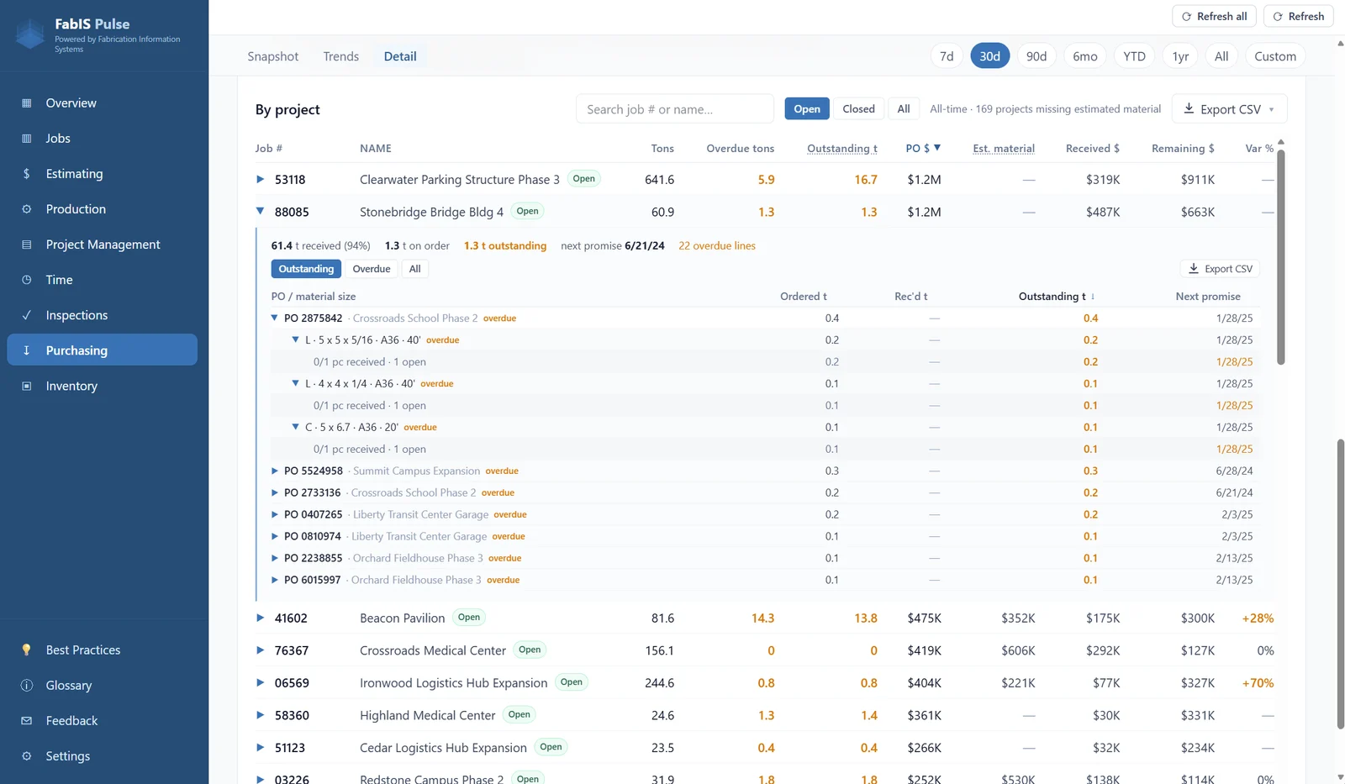
Task: Expand job 53118 Clearwater Parking Structure
Action: pos(260,179)
